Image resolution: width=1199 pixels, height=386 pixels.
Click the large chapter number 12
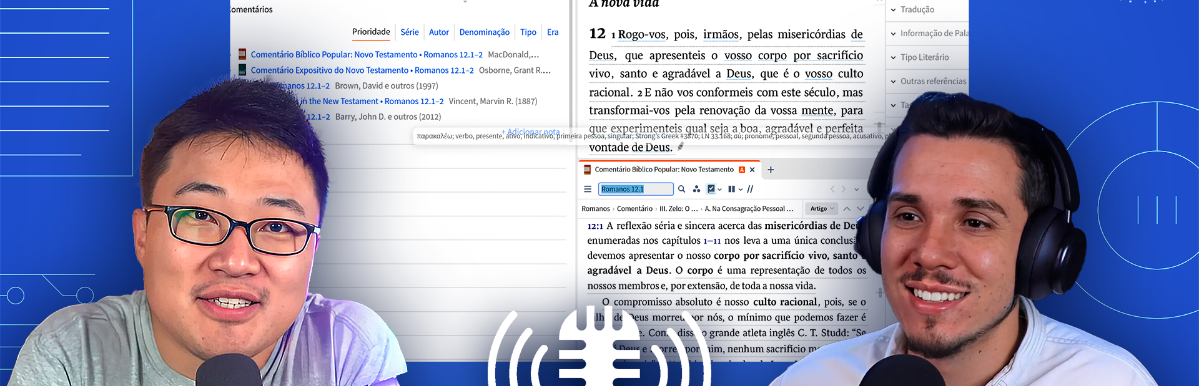pyautogui.click(x=598, y=33)
